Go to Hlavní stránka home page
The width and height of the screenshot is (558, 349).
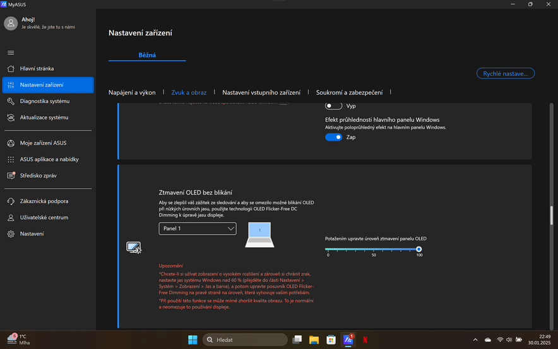click(x=37, y=69)
